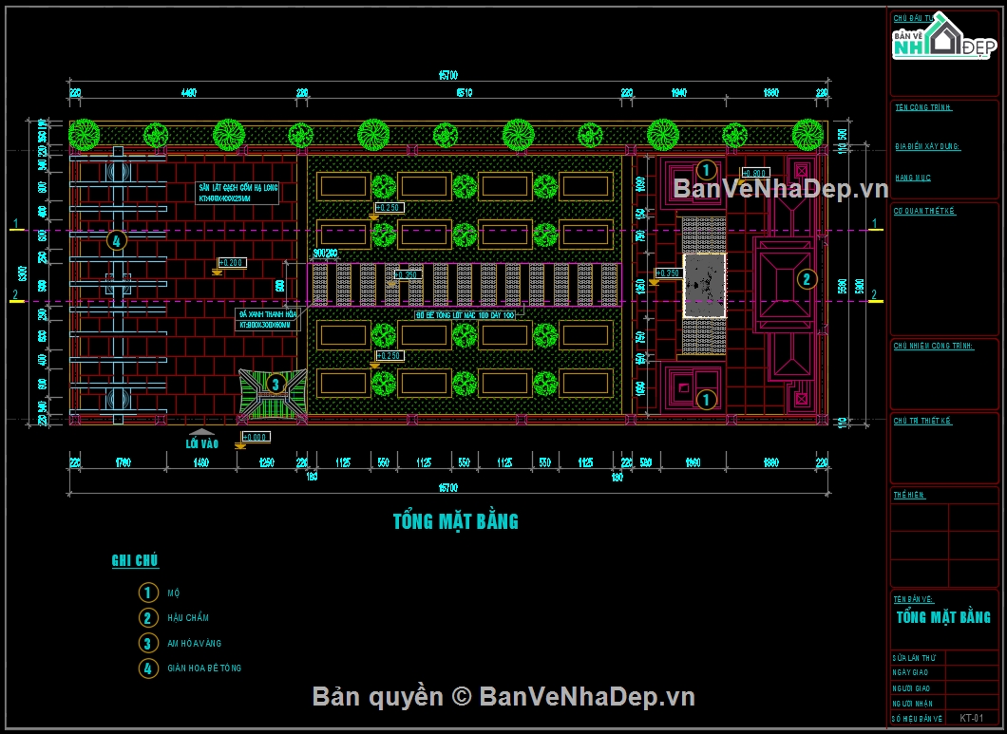Click the BanVeNhaDep.vn watermark over the plan

coord(780,190)
